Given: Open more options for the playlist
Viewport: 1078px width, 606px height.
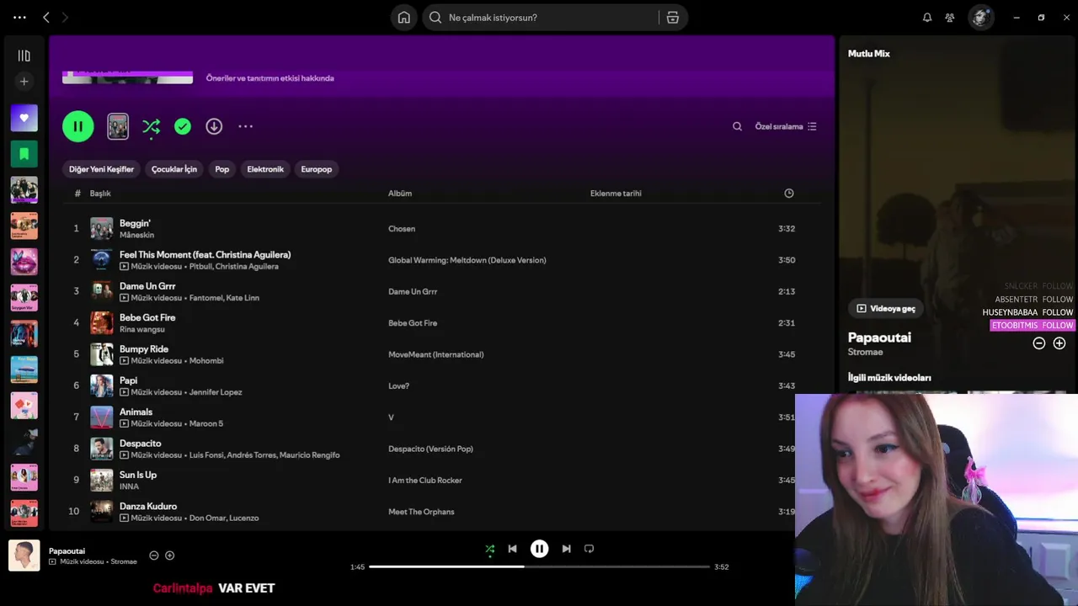Looking at the screenshot, I should coord(245,126).
